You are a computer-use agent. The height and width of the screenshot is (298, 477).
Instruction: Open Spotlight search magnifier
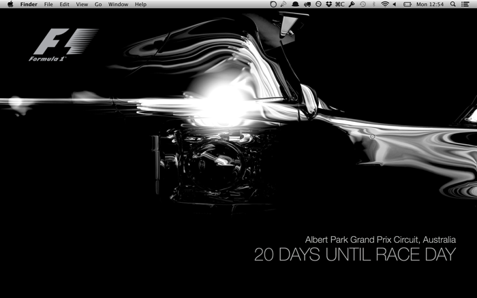pos(453,4)
